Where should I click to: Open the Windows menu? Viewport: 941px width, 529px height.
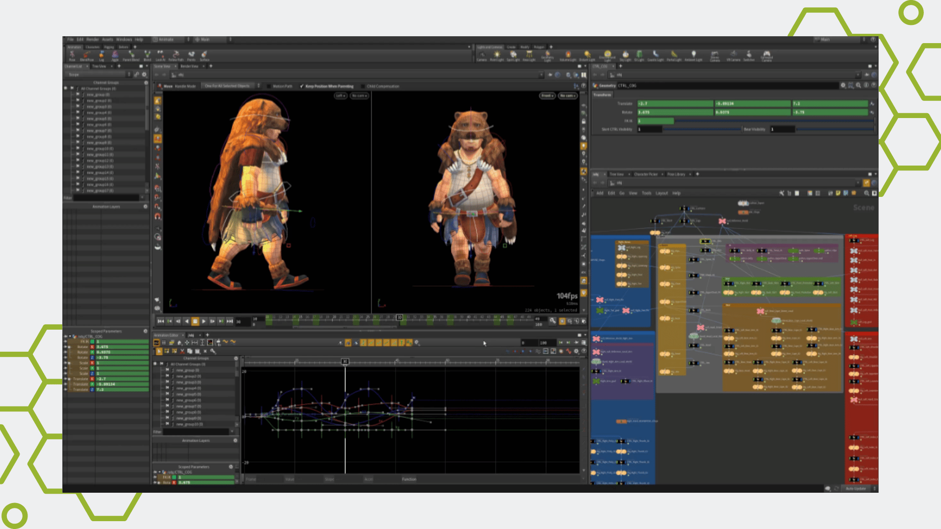[124, 39]
